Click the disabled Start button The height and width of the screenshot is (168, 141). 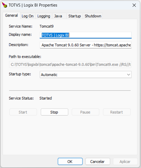point(23,112)
